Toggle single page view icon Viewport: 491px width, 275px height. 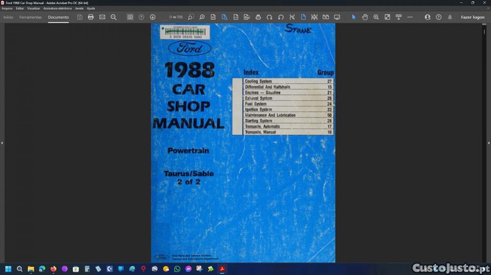[303, 17]
